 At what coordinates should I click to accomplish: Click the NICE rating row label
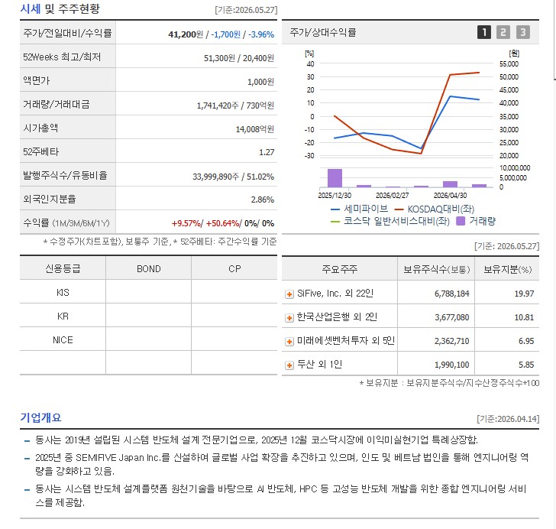coord(63,339)
